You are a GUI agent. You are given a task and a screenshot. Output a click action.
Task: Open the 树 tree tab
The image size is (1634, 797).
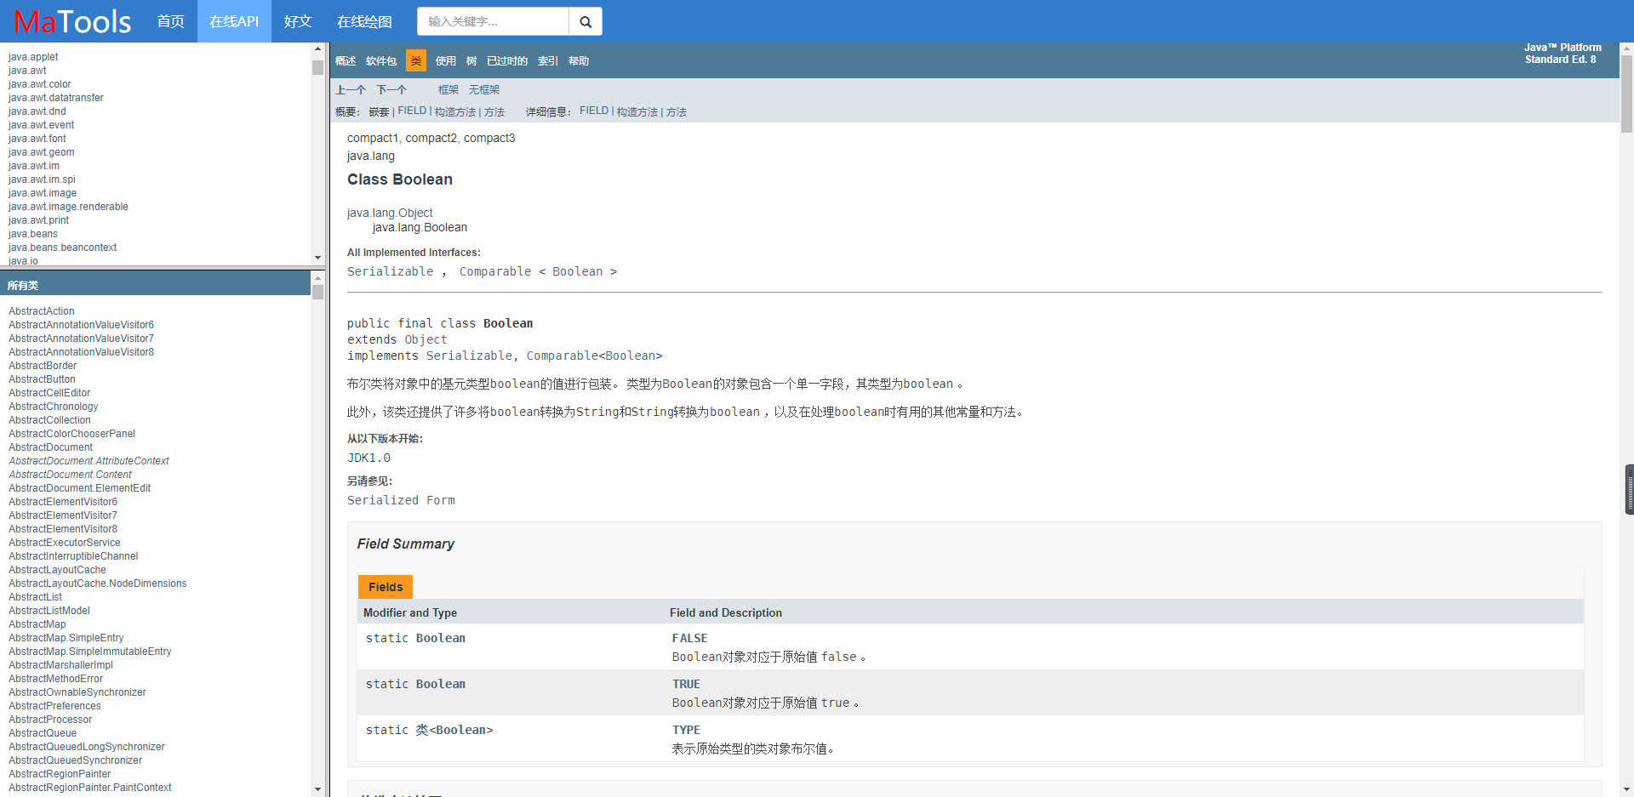click(471, 61)
